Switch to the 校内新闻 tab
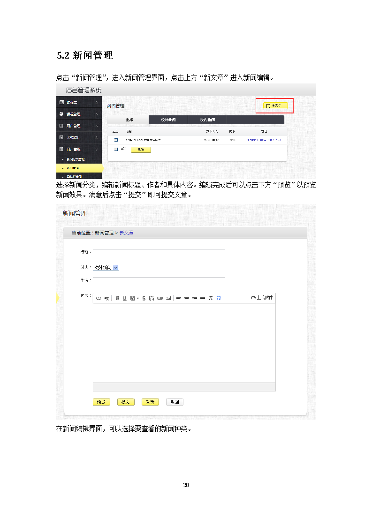 (207, 120)
